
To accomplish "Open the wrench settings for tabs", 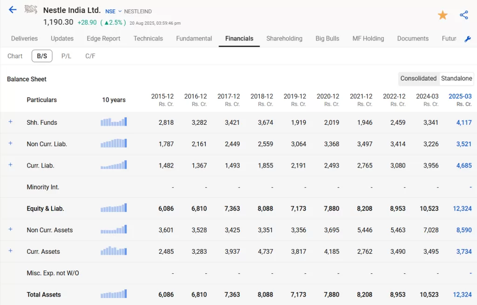I will click(x=468, y=39).
